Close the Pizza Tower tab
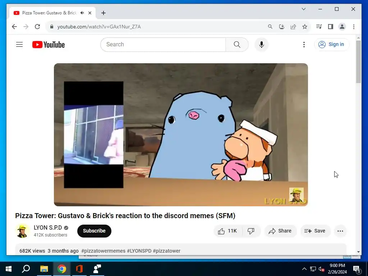 [x=90, y=13]
